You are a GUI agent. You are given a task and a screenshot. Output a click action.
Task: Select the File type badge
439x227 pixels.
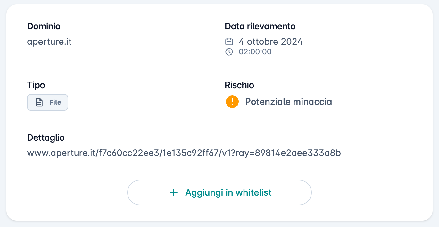[x=47, y=102]
